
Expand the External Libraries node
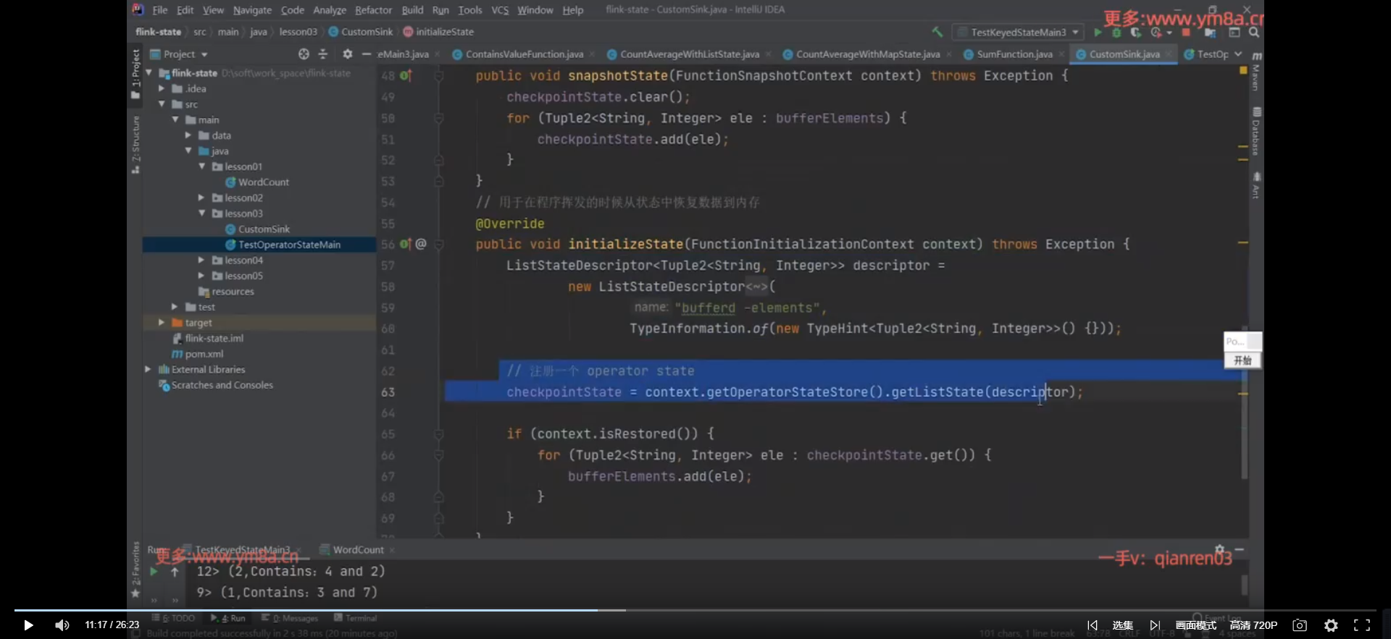[x=149, y=369]
